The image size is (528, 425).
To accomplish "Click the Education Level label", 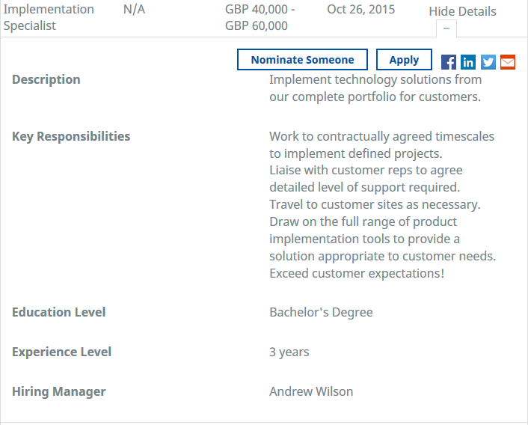I will coord(59,312).
